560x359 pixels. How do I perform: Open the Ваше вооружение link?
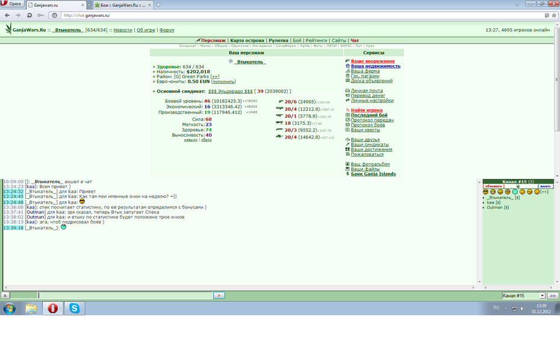(x=373, y=61)
